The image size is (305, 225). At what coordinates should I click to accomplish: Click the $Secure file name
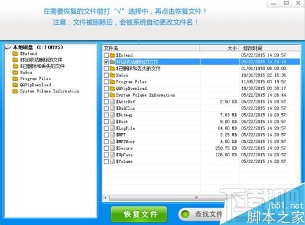(x=124, y=148)
